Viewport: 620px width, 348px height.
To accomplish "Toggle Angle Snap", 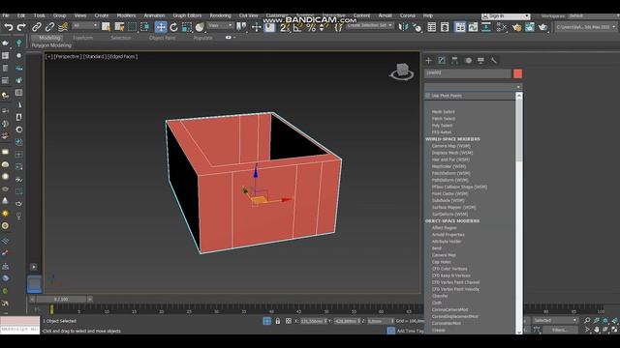I will click(x=297, y=27).
